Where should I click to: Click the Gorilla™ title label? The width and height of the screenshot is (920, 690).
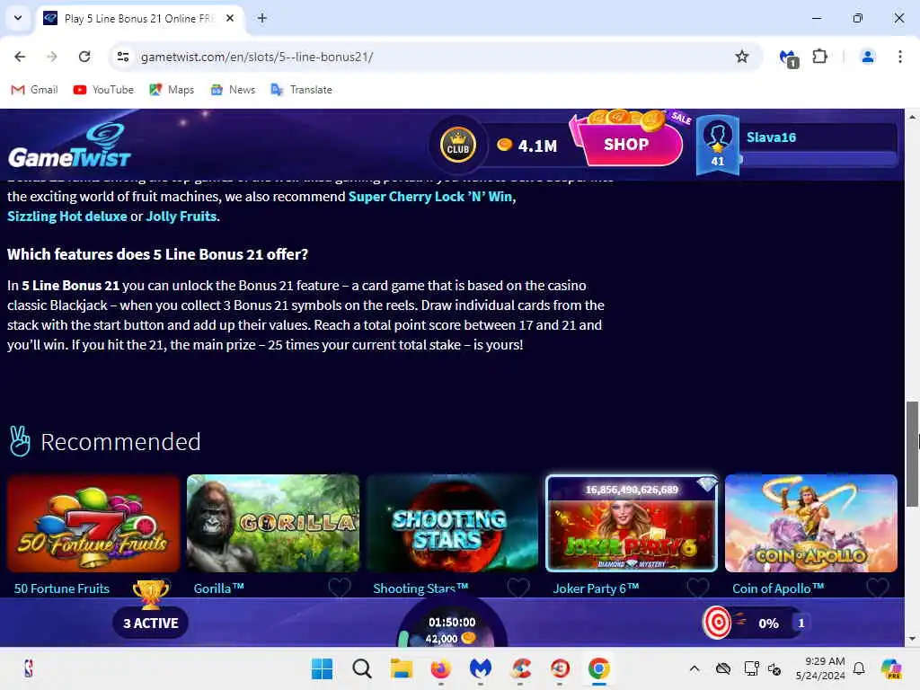click(219, 588)
